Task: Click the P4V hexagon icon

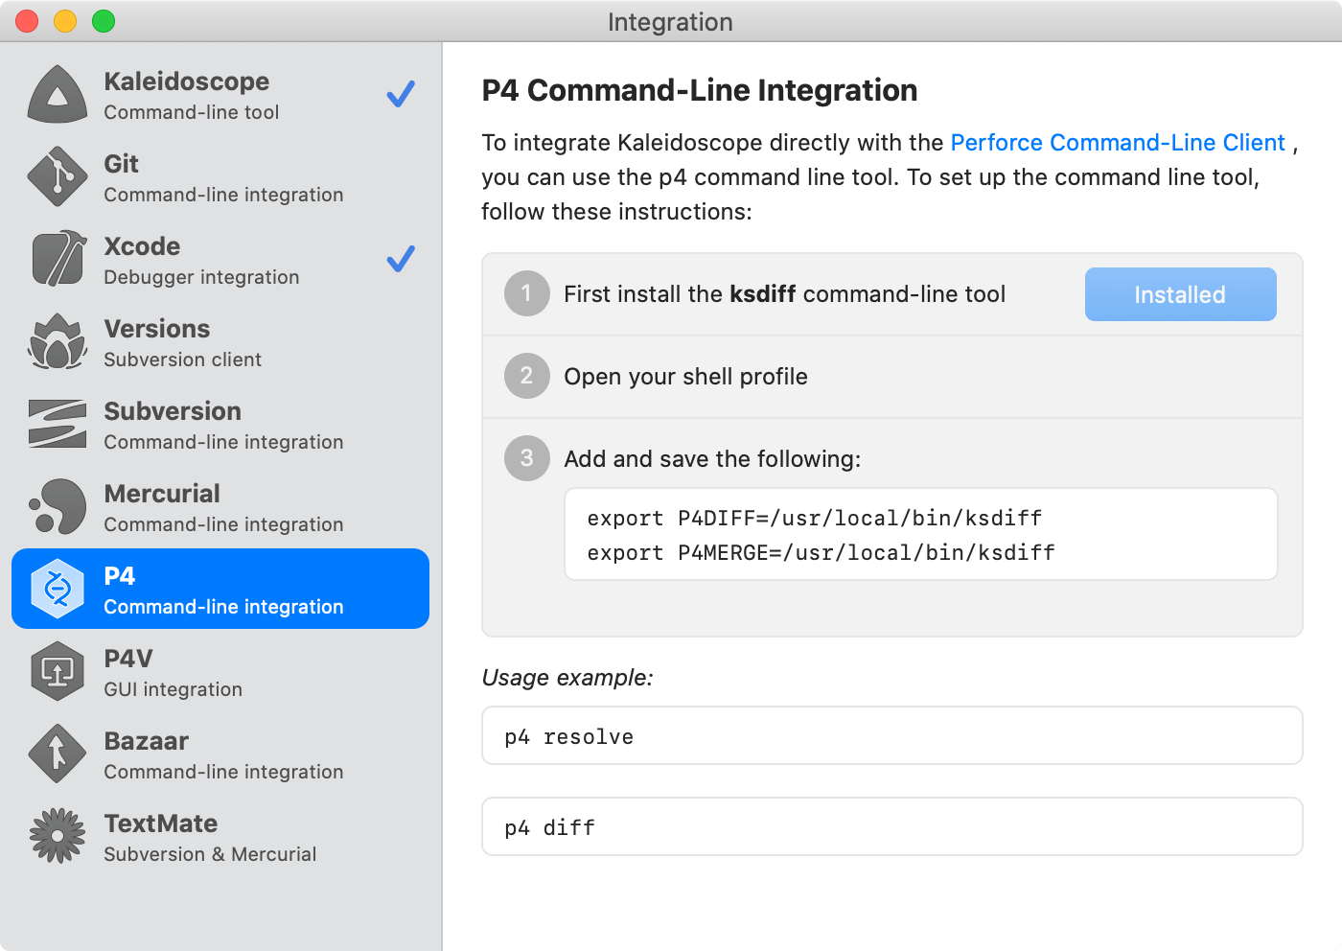Action: (x=58, y=672)
